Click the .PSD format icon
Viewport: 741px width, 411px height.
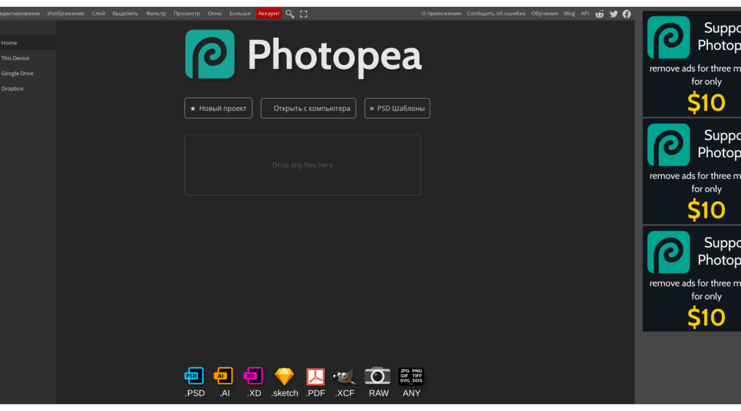click(194, 382)
